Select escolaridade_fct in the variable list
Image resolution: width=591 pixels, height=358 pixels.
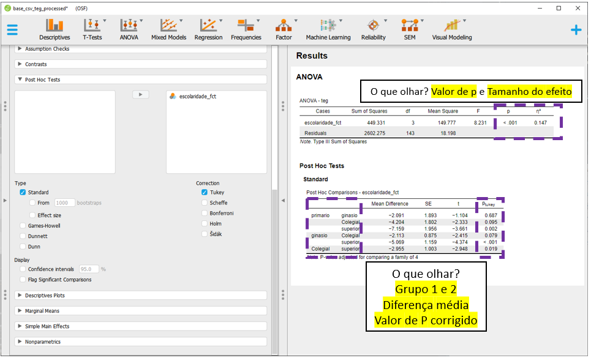197,96
